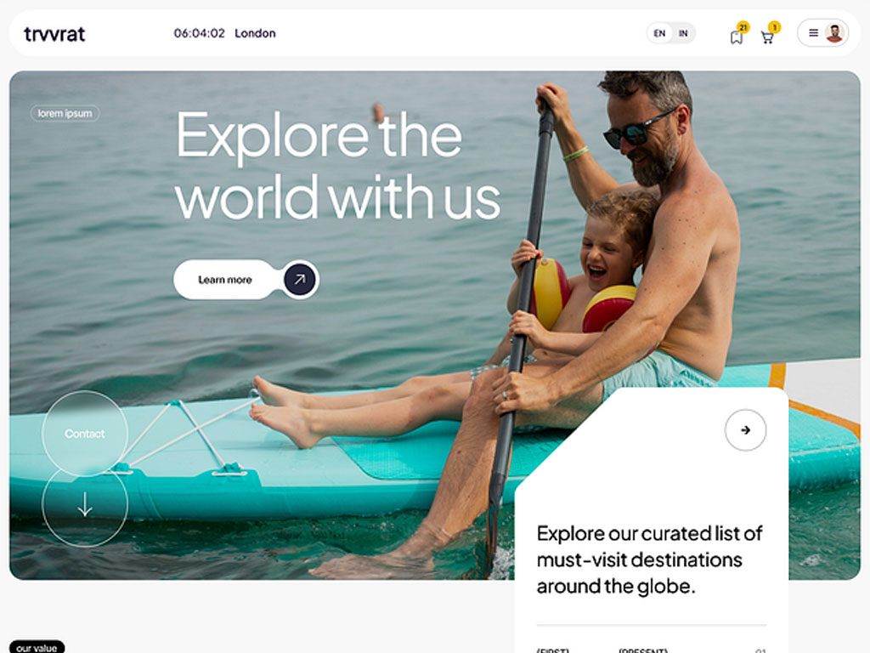Switch language to IN
Screen dimensions: 870x653
click(x=683, y=33)
